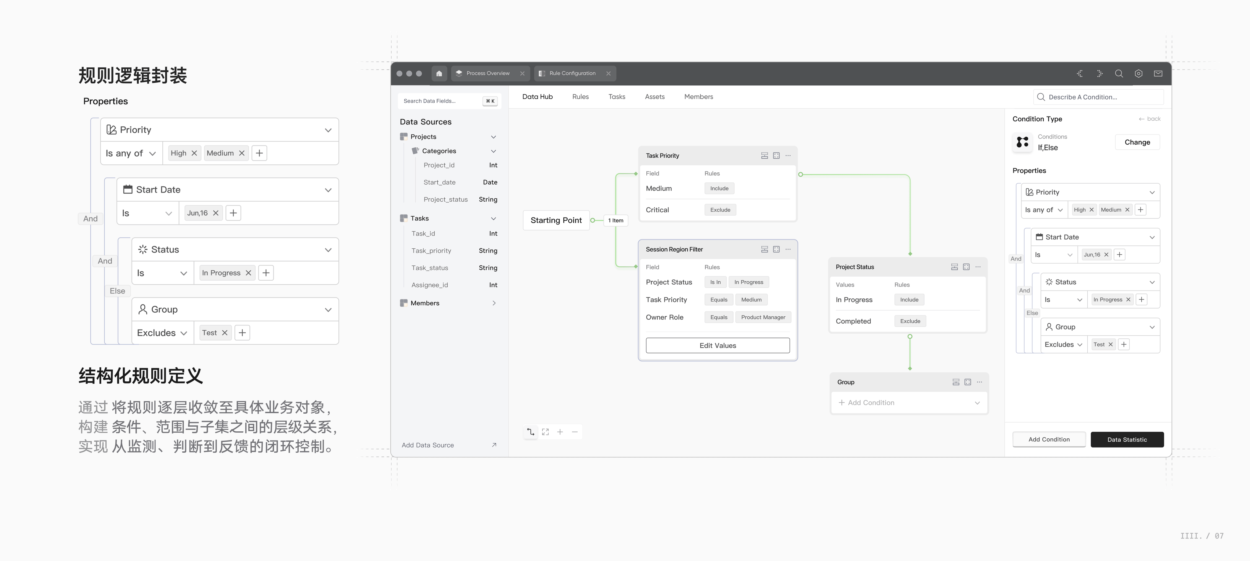This screenshot has height=561, width=1250.
Task: Open the frame icon on Session Region Filter card
Action: pos(776,249)
